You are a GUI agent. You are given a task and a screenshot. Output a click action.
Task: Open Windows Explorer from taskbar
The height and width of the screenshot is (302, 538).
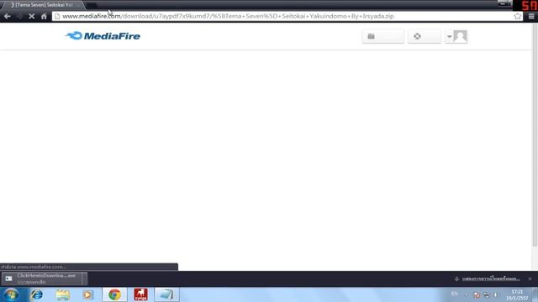click(62, 294)
